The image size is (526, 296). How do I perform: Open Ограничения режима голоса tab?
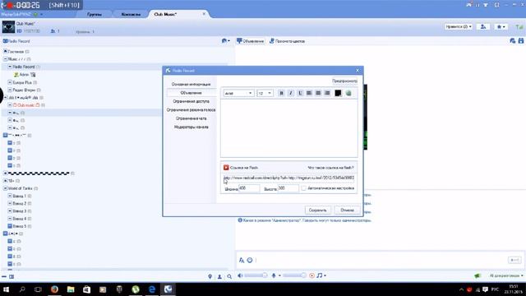[191, 109]
